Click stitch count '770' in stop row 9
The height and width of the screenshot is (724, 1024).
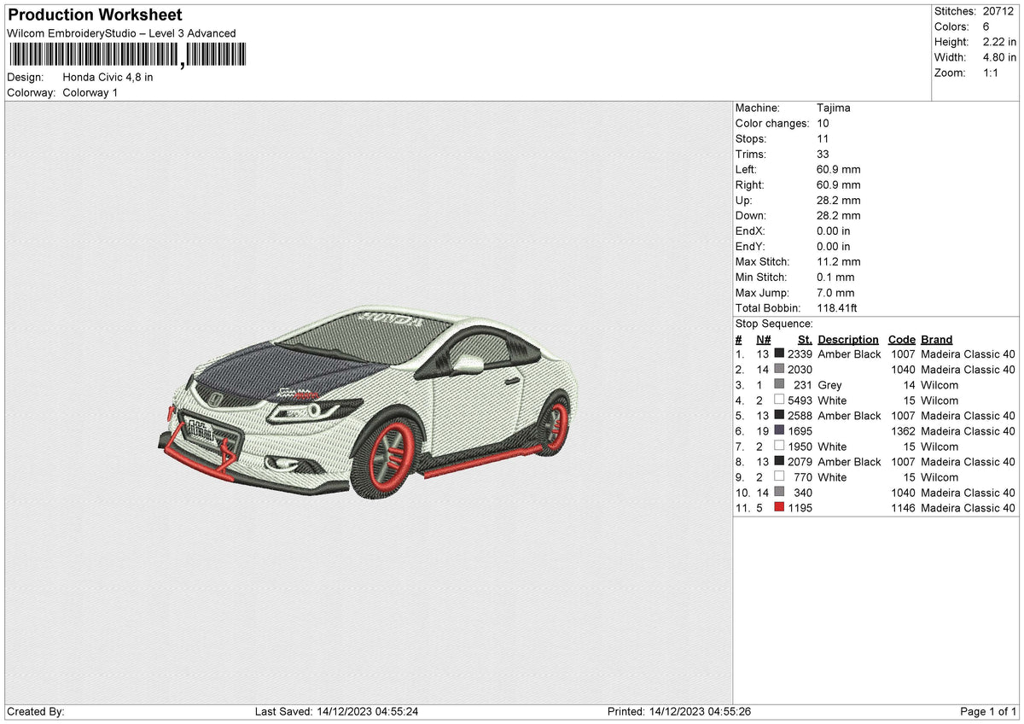point(803,476)
